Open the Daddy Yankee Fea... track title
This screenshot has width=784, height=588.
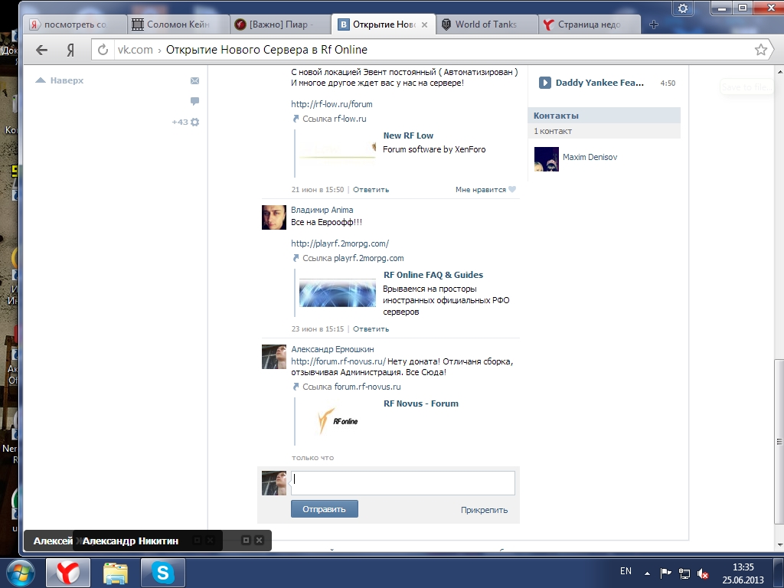(599, 83)
